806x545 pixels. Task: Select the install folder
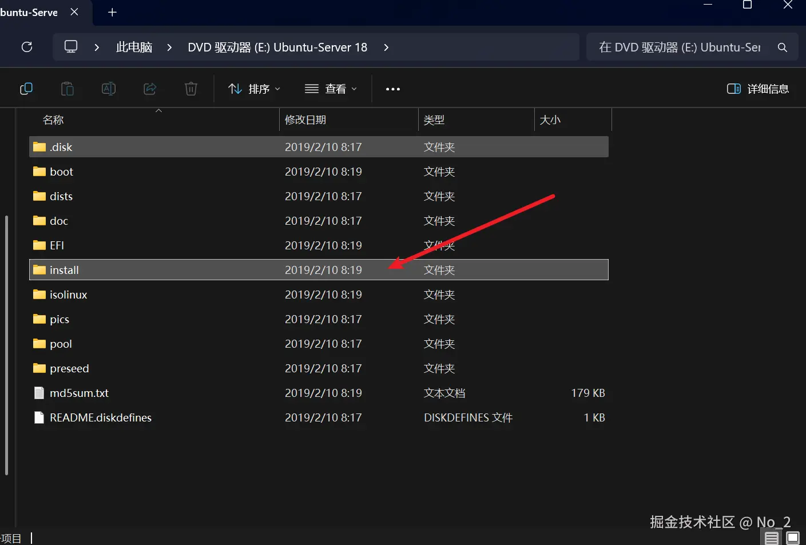point(319,270)
